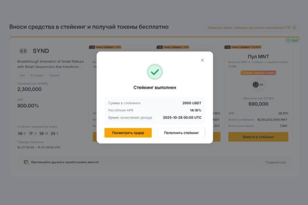Click the Посмотреть ордер button
Screen dimensions: 308x205
pyautogui.click(x=128, y=133)
